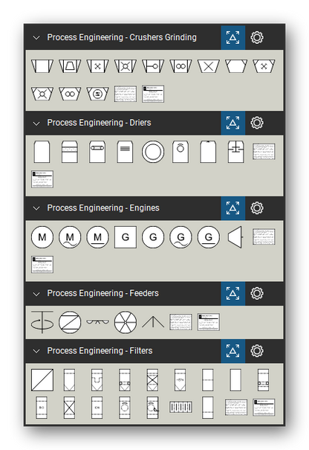The image size is (309, 450).
Task: Toggle fit-to-view button for Driers panel
Action: click(x=232, y=123)
